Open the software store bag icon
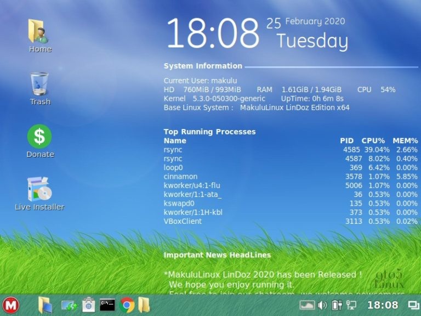421x316 pixels. click(x=89, y=305)
